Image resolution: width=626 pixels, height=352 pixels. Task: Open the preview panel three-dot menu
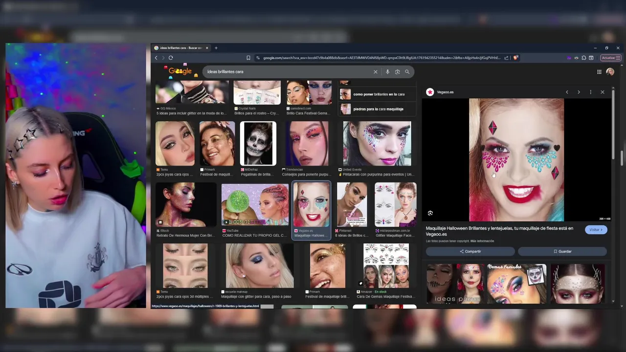pos(590,92)
